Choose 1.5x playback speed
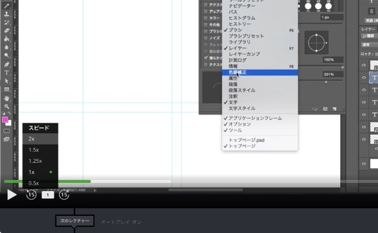Screen dimensions: 378x233 [40, 150]
